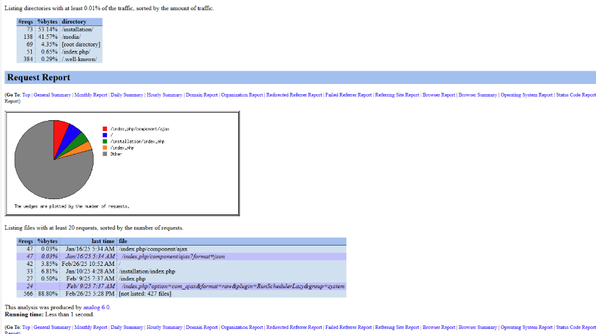This screenshot has height=334, width=596.
Task: Go to Domain Report above the pie chart
Action: tap(202, 95)
